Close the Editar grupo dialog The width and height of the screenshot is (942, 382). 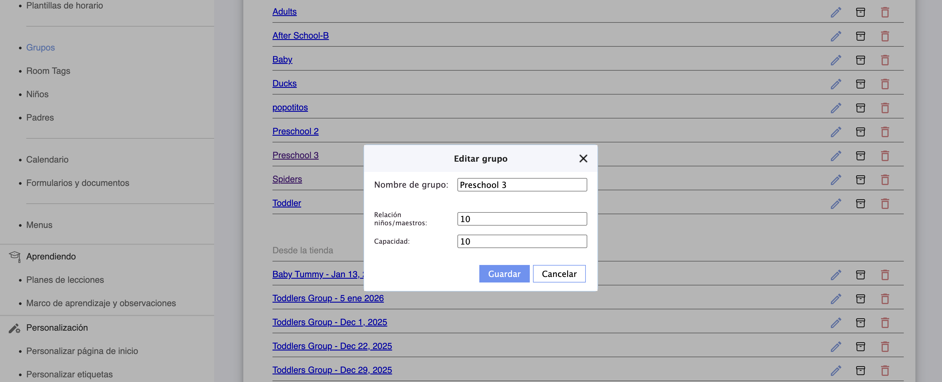pos(583,158)
